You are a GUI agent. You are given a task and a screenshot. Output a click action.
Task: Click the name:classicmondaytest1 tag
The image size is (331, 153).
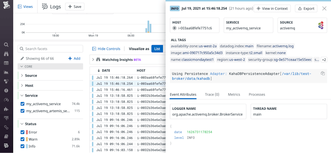click(192, 60)
